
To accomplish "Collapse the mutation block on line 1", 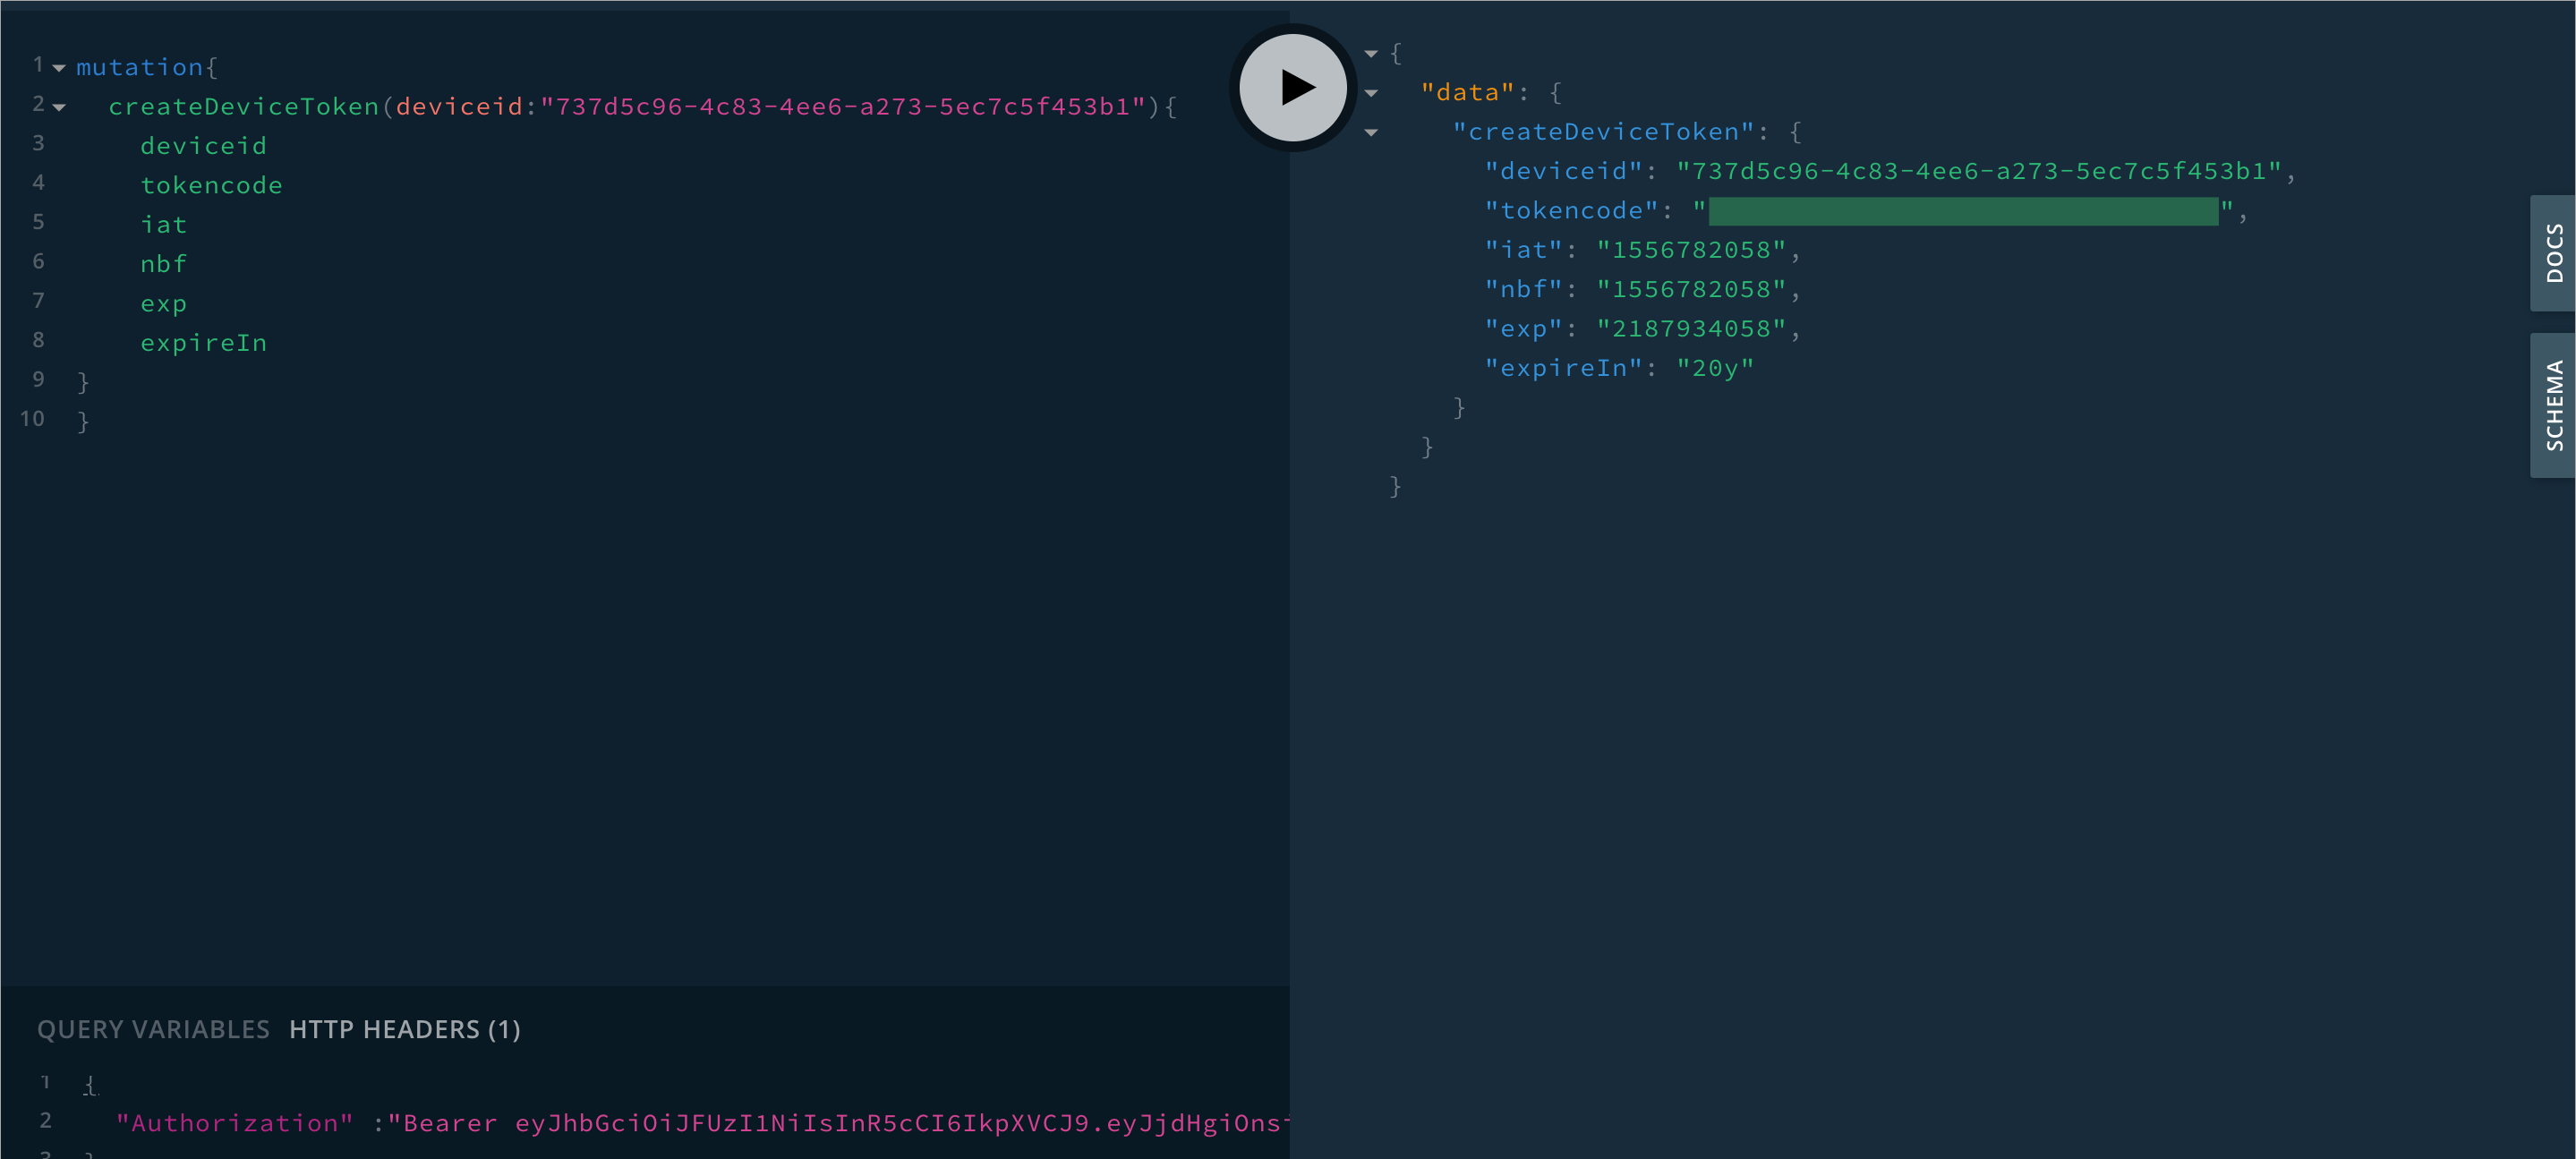I will tap(59, 68).
